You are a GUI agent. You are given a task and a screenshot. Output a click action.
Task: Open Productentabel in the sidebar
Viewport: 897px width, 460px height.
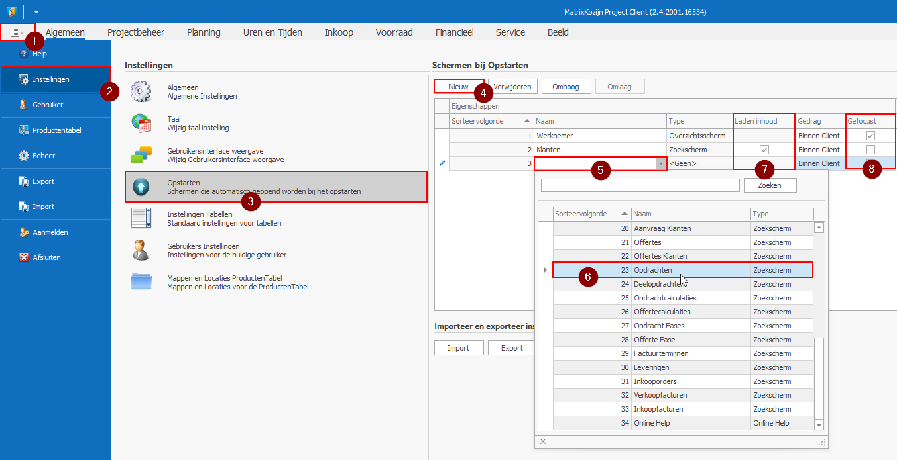click(56, 130)
